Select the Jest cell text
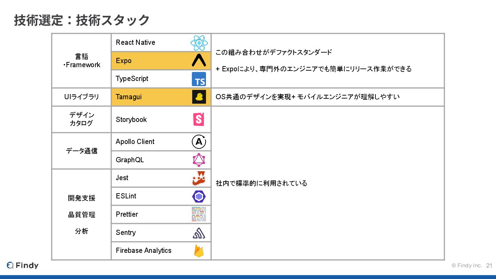This screenshot has height=279, width=496. (122, 178)
